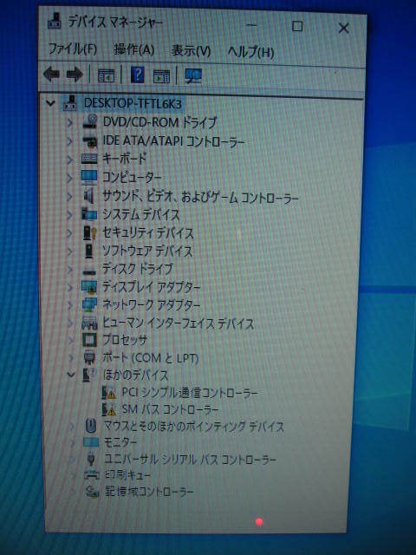Screen dimensions: 416x555
Task: Maximize the デバイス マネージャー window
Action: (x=297, y=27)
